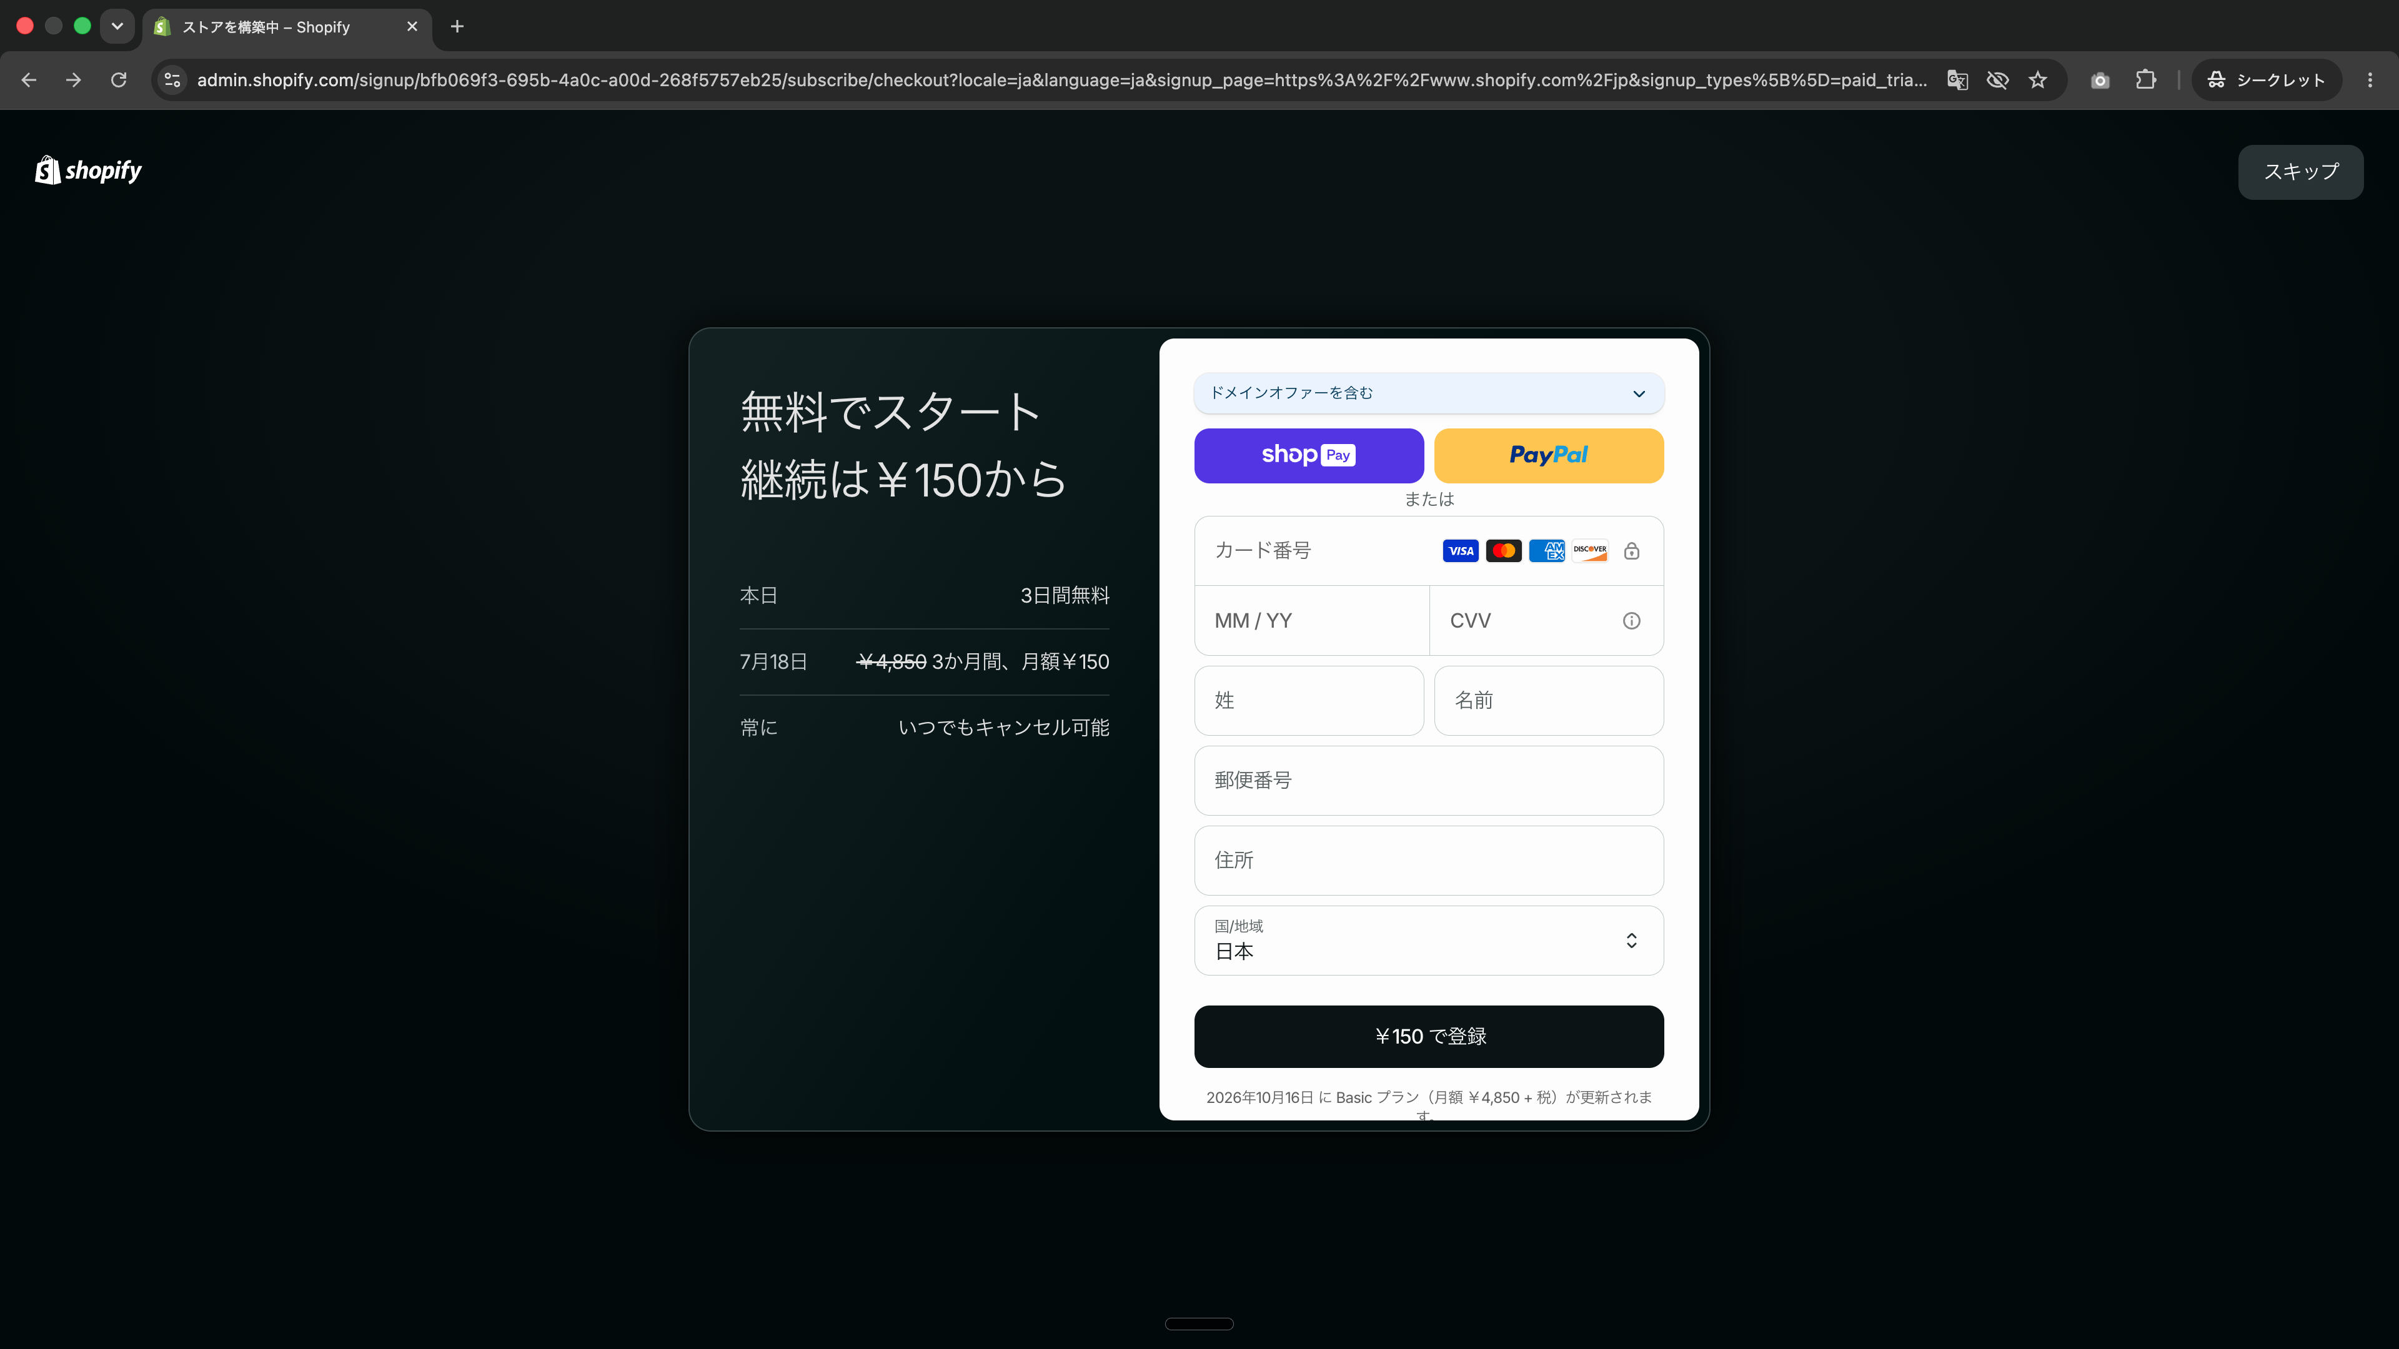Image resolution: width=2399 pixels, height=1349 pixels.
Task: Open site information icon in address bar
Action: coord(172,80)
